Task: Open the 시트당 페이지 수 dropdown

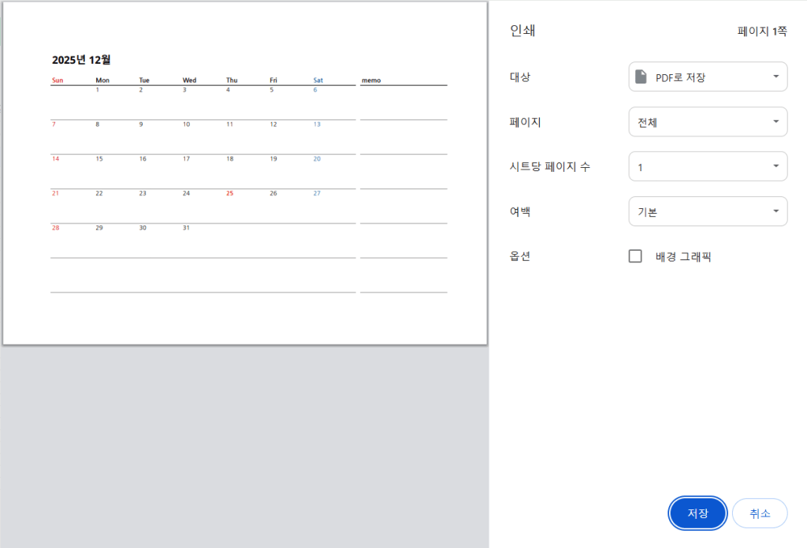Action: (x=708, y=166)
